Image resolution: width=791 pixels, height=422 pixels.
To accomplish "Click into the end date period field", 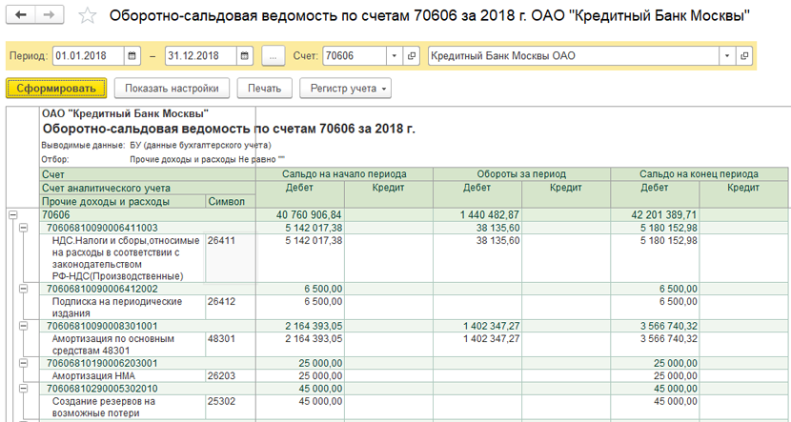I will (x=198, y=55).
